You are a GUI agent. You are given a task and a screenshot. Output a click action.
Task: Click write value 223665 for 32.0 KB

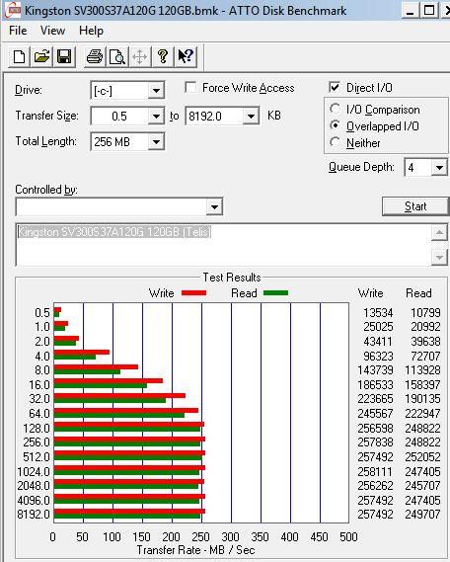tap(375, 399)
